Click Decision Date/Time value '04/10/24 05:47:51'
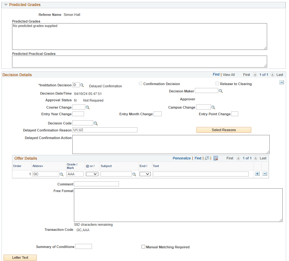289x261 pixels. (x=88, y=94)
